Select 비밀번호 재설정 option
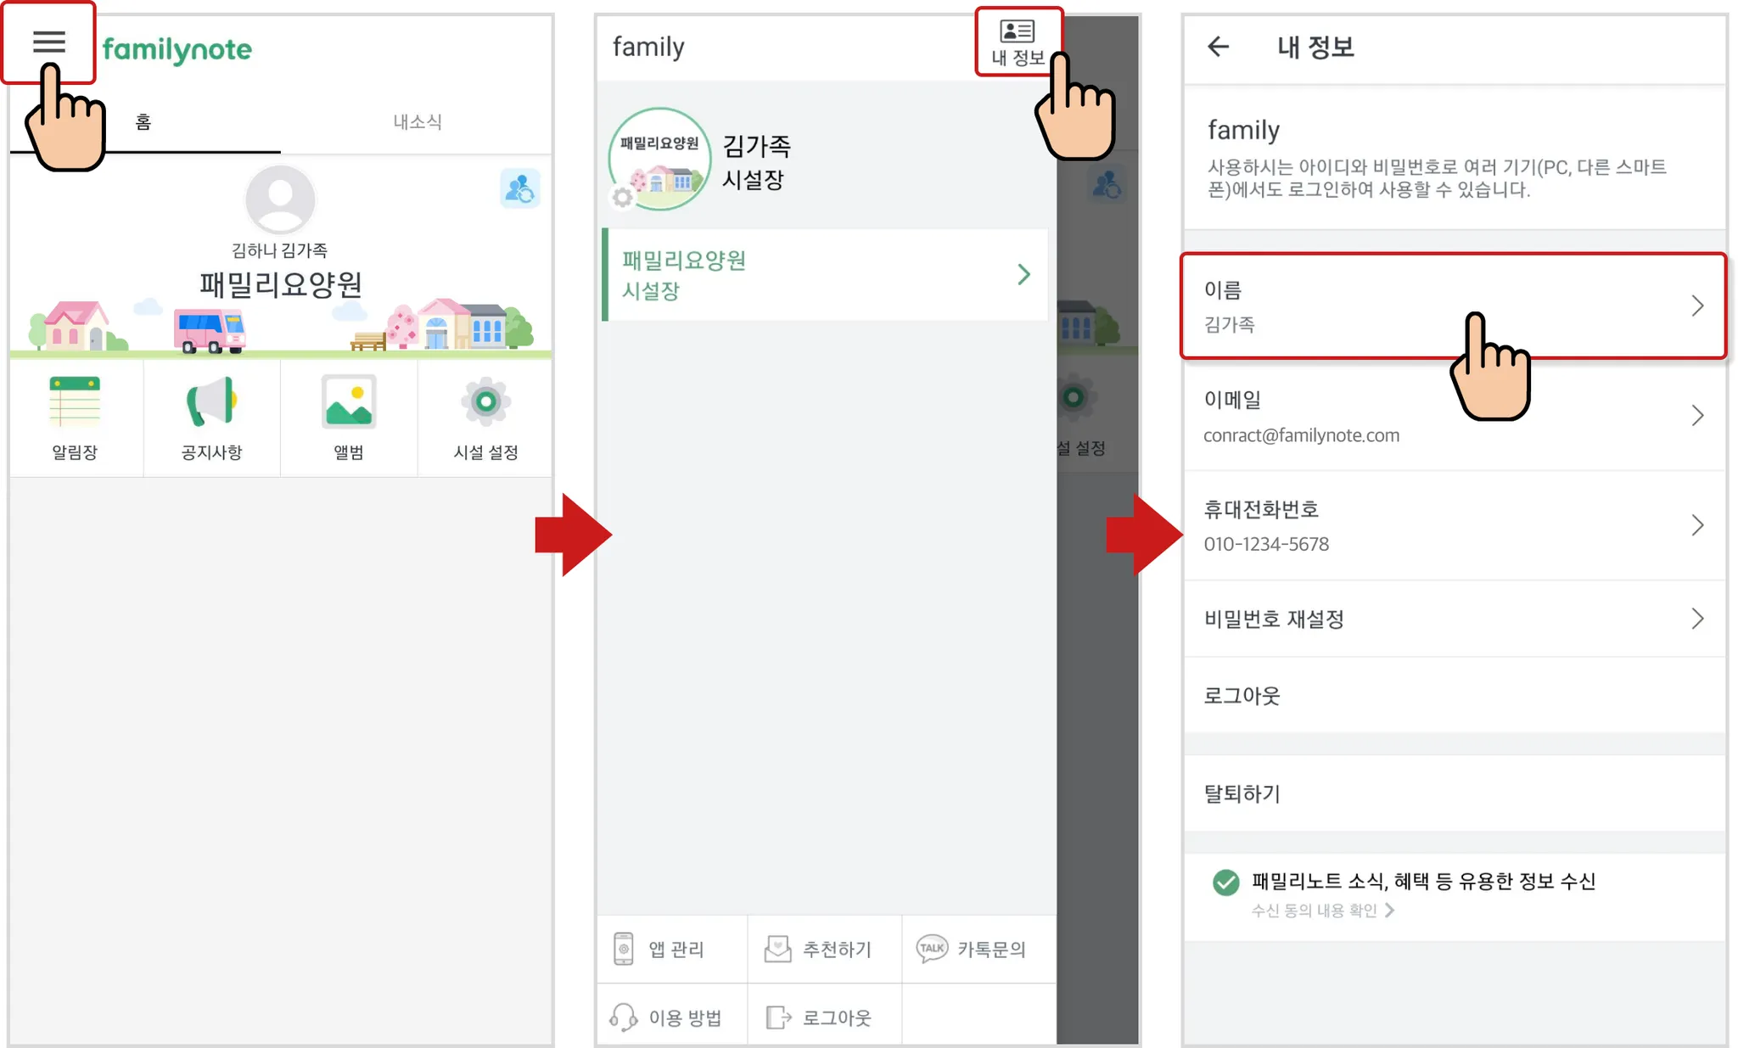The image size is (1738, 1048). [x=1455, y=619]
